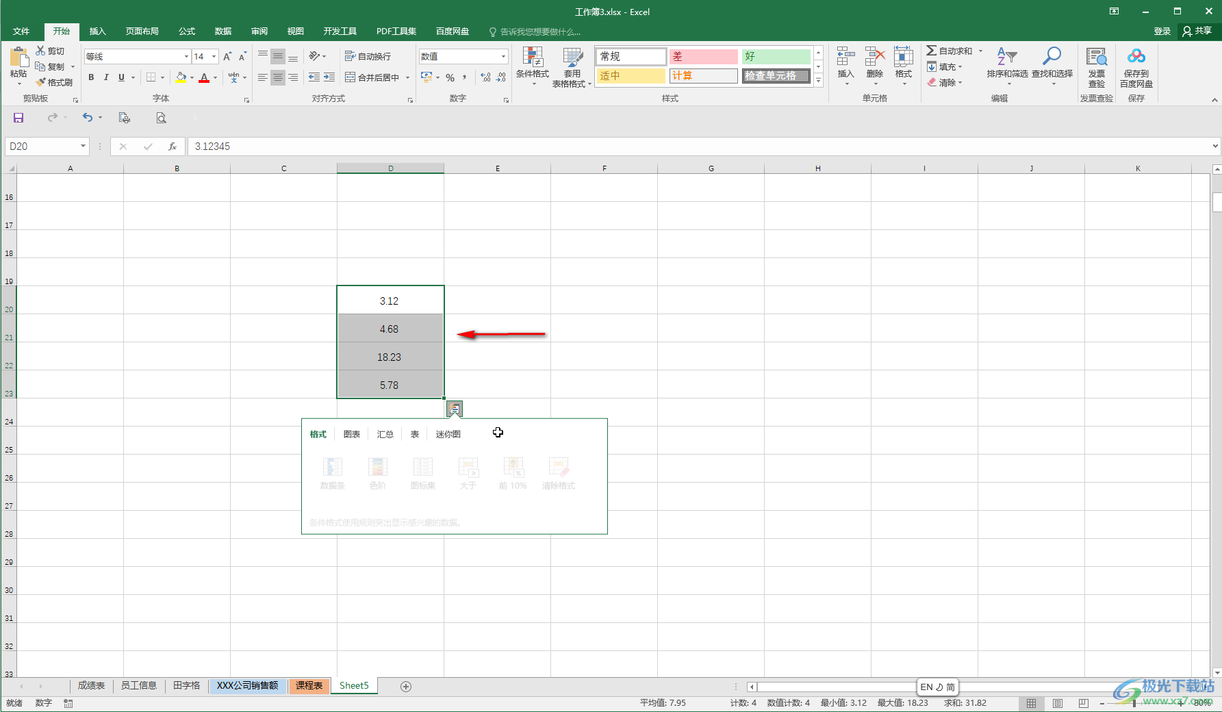The height and width of the screenshot is (712, 1222).
Task: Open Format as Table icon
Action: click(572, 57)
